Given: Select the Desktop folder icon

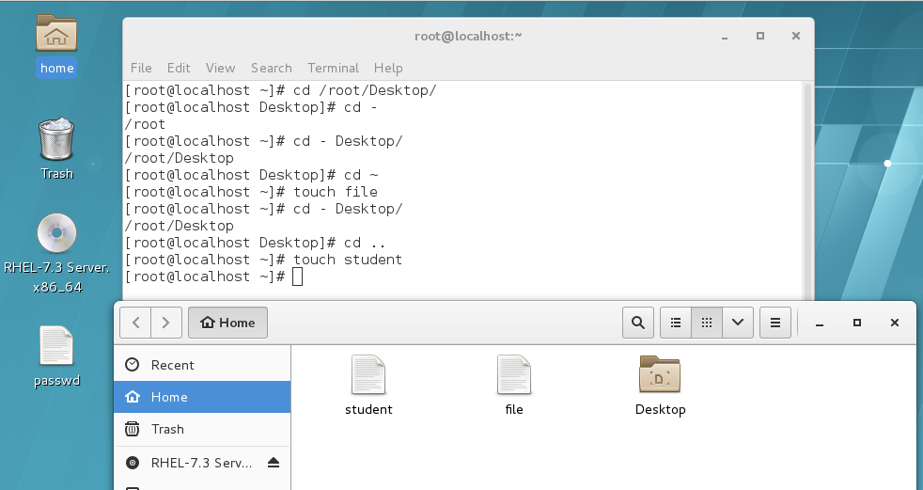Looking at the screenshot, I should pyautogui.click(x=659, y=374).
